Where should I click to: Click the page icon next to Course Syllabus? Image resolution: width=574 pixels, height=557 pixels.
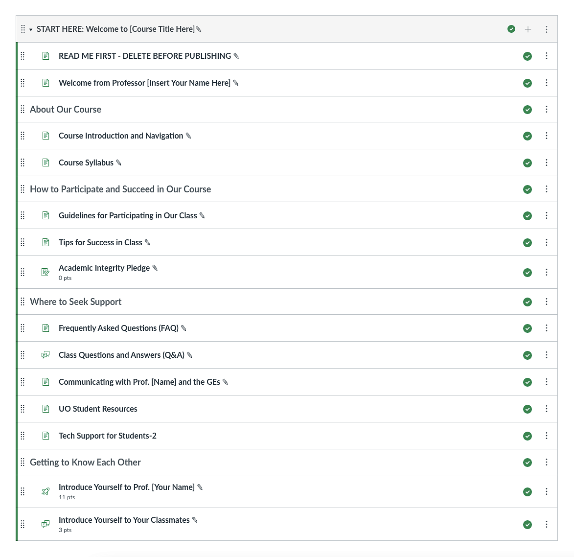point(46,162)
